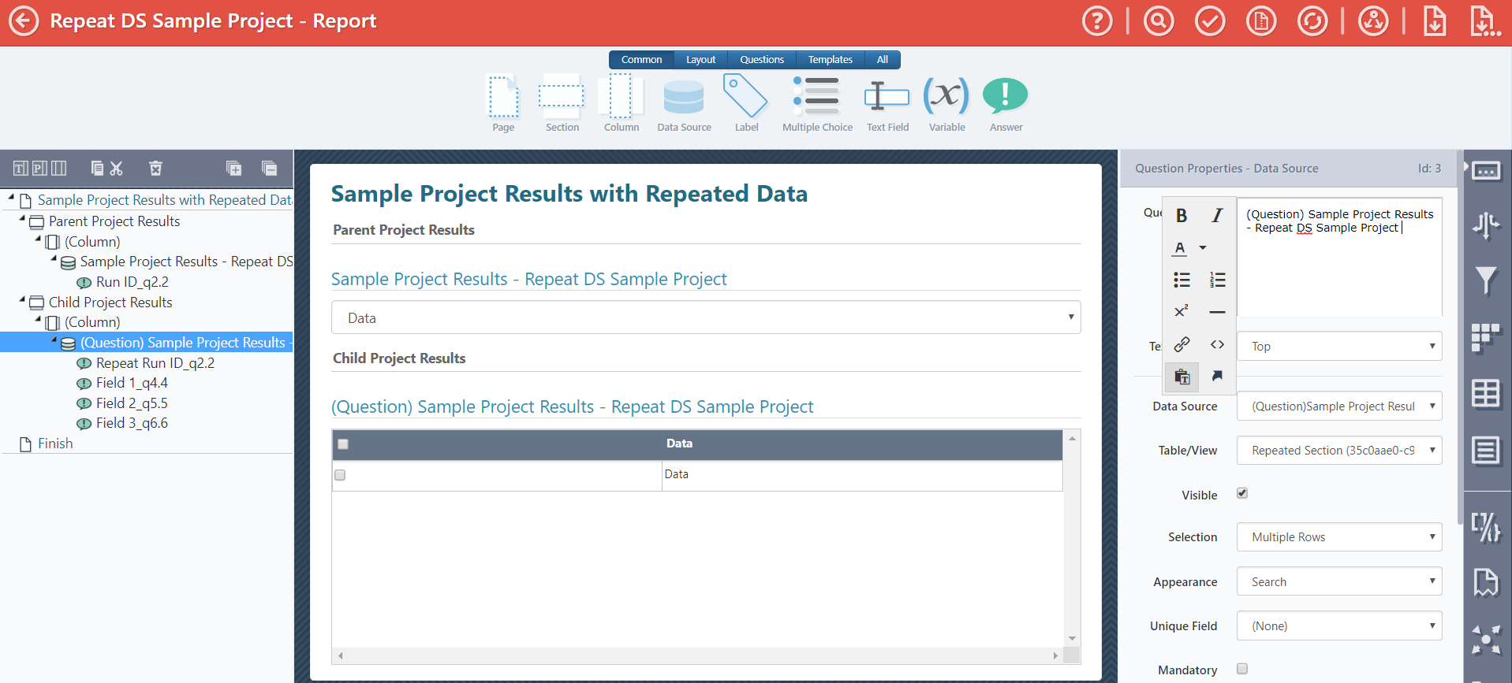This screenshot has width=1512, height=683.
Task: Select Field 2_q5.5 tree item
Action: point(132,403)
